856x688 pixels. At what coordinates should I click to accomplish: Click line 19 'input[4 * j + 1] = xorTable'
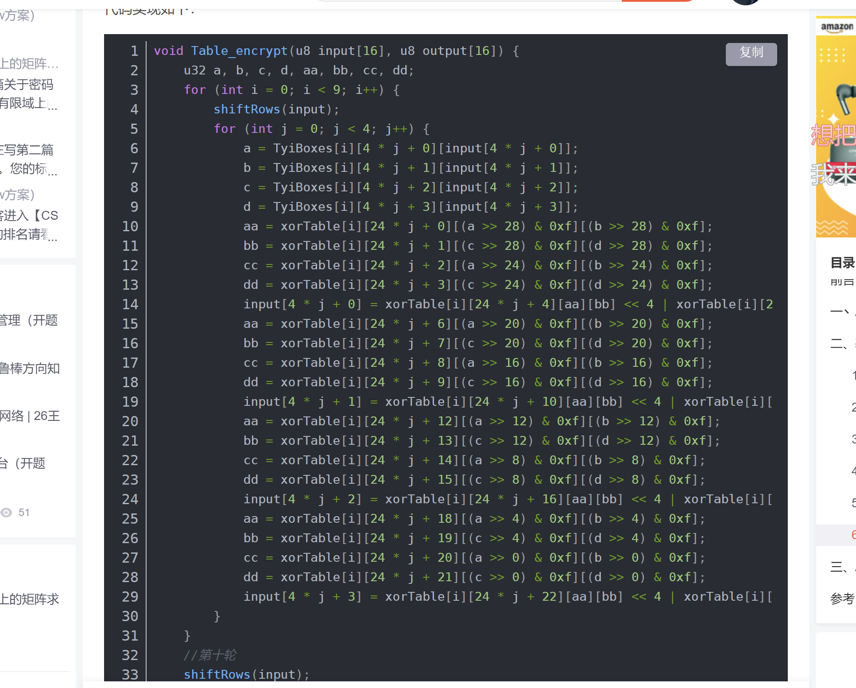coord(508,402)
